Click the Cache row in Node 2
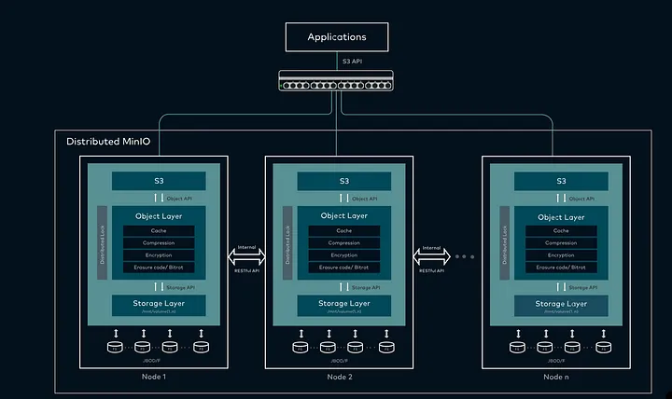This screenshot has height=399, width=672. [x=344, y=231]
